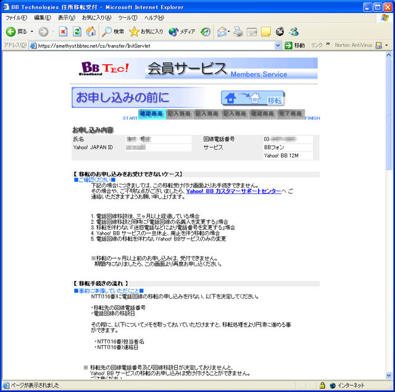Click the Yahoo! JAPAN ID label
395x392 pixels.
point(93,147)
